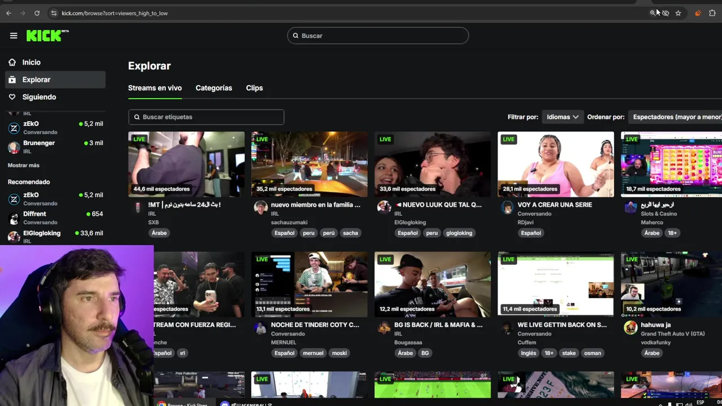The width and height of the screenshot is (722, 406).
Task: Open the soccer game stream thumbnail
Action: (x=433, y=385)
